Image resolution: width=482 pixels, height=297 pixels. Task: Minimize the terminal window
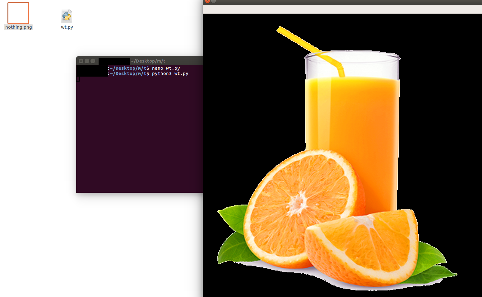pyautogui.click(x=87, y=61)
